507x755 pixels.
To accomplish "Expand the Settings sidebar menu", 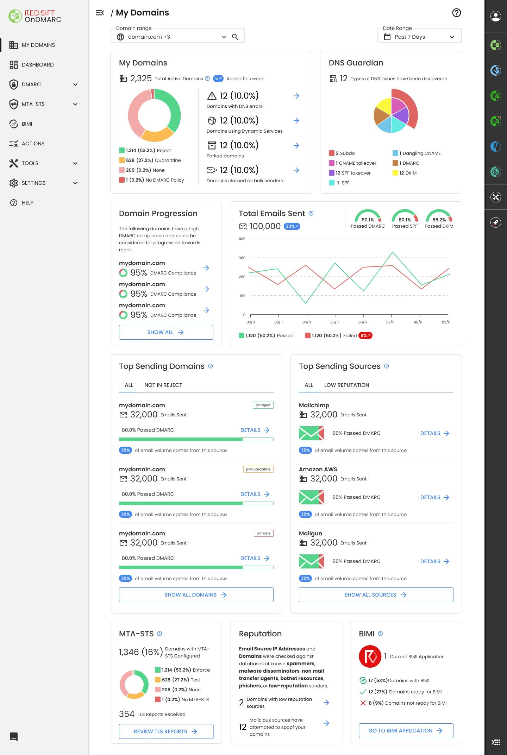I will [75, 183].
